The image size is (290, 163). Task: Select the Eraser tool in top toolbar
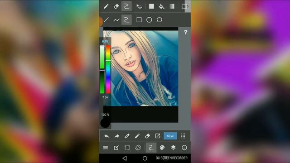[x=116, y=6]
